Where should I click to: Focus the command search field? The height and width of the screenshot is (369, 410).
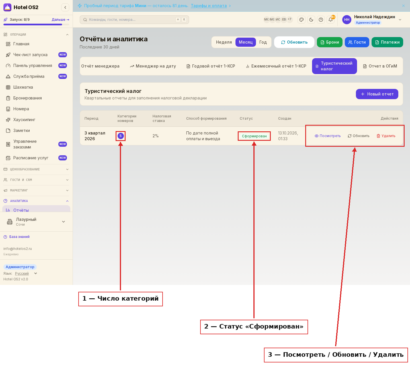click(x=134, y=20)
